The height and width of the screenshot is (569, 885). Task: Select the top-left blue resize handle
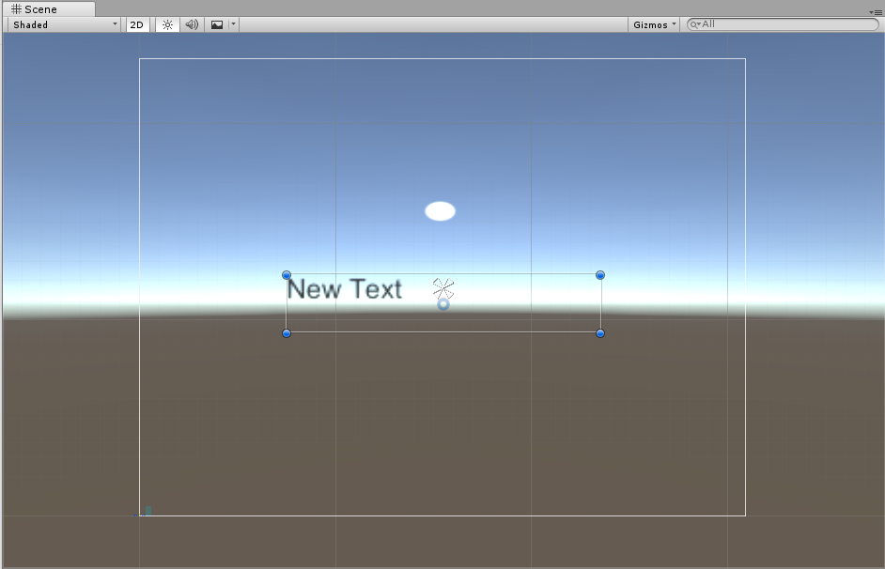click(x=287, y=275)
